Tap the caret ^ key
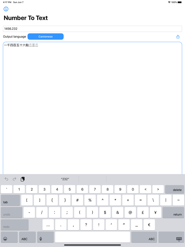Screen dimensions: 185x247 coord(102,200)
